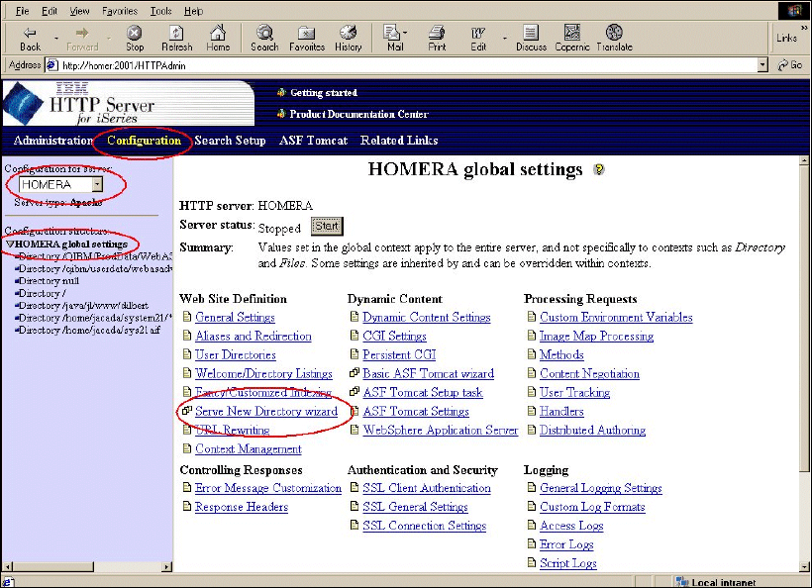The image size is (812, 588).
Task: Open the SSL General Settings link
Action: [415, 506]
